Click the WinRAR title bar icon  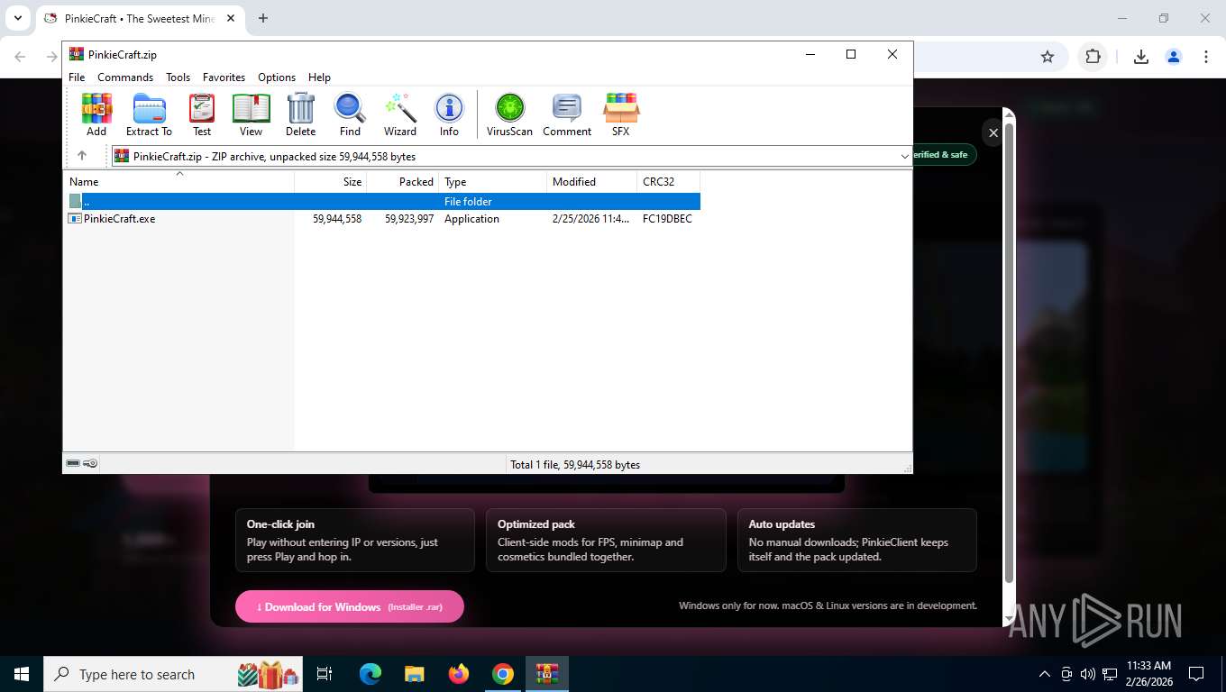point(77,54)
